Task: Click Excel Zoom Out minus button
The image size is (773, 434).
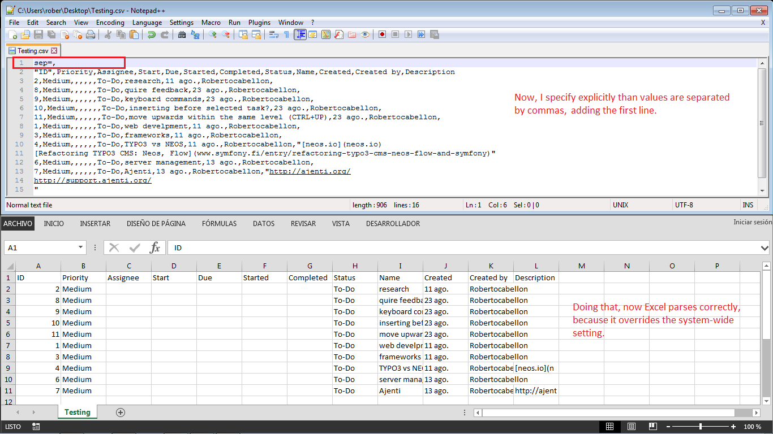Action: point(669,427)
